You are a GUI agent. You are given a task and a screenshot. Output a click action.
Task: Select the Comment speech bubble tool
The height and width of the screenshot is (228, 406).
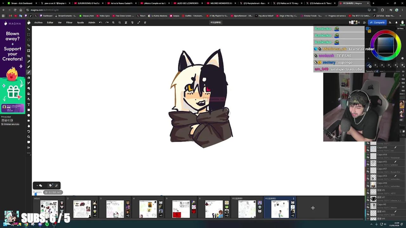[29, 142]
